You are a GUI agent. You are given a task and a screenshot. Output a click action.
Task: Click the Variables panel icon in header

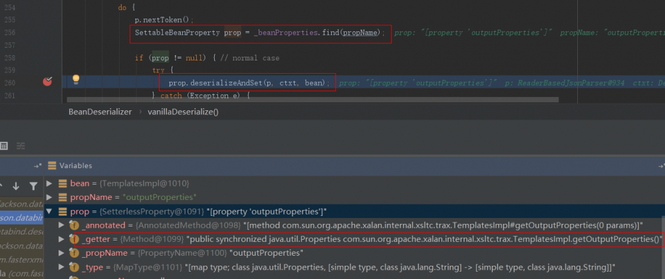pos(52,165)
